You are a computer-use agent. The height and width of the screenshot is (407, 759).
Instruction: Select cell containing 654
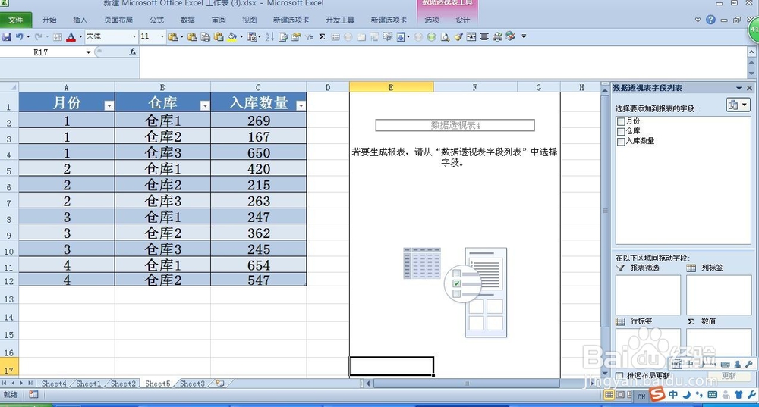pyautogui.click(x=259, y=265)
